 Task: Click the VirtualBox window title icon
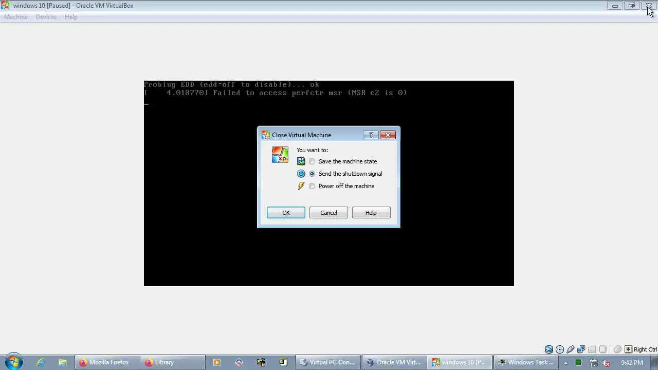[6, 6]
